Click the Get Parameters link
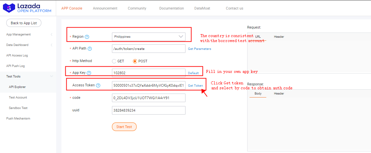 coord(199,49)
